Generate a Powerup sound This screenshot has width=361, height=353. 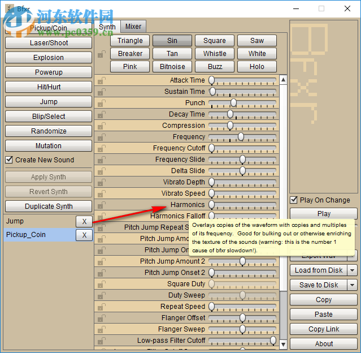[49, 72]
